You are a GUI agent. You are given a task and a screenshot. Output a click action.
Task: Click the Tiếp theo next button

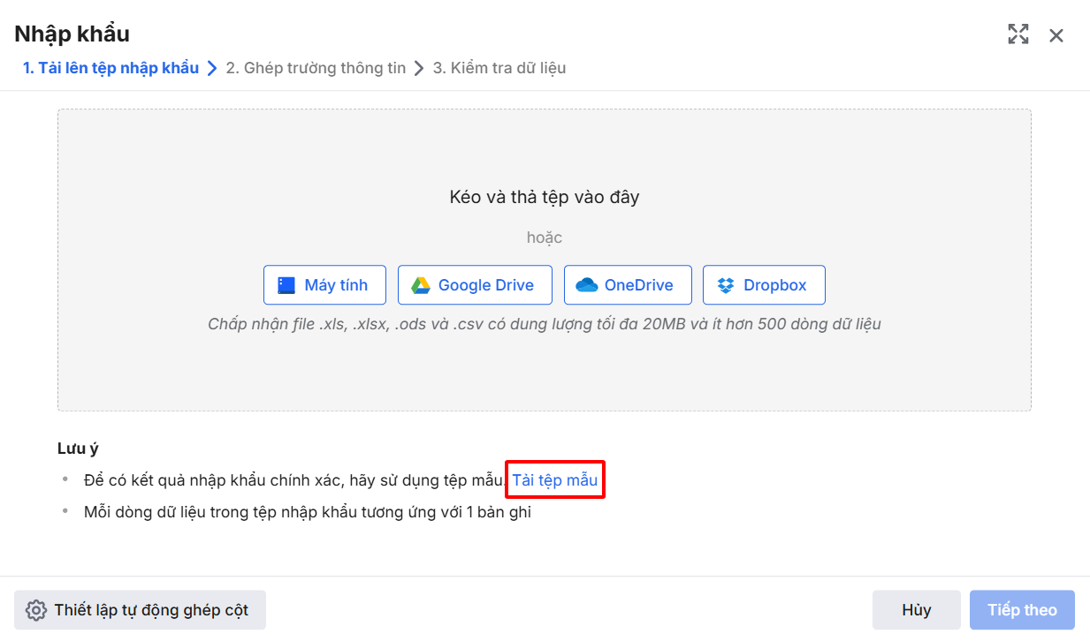coord(1022,610)
